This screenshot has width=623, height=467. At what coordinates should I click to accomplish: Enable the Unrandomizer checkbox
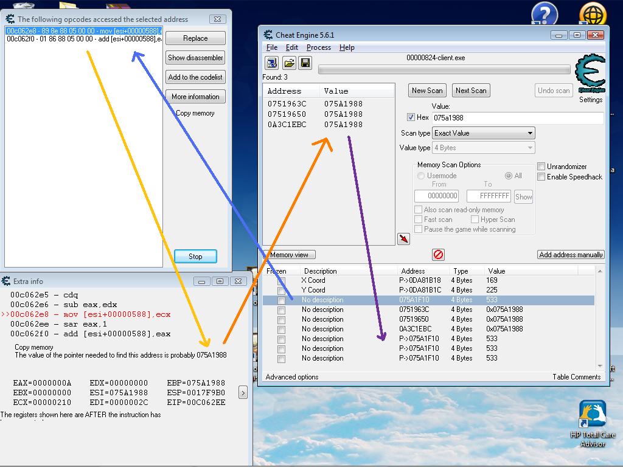(541, 167)
